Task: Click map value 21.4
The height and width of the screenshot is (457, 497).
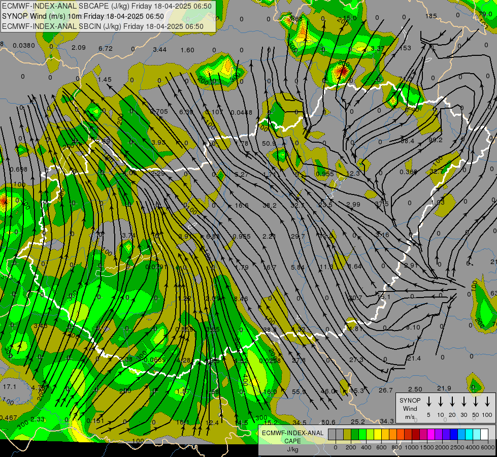Action: click(414, 358)
